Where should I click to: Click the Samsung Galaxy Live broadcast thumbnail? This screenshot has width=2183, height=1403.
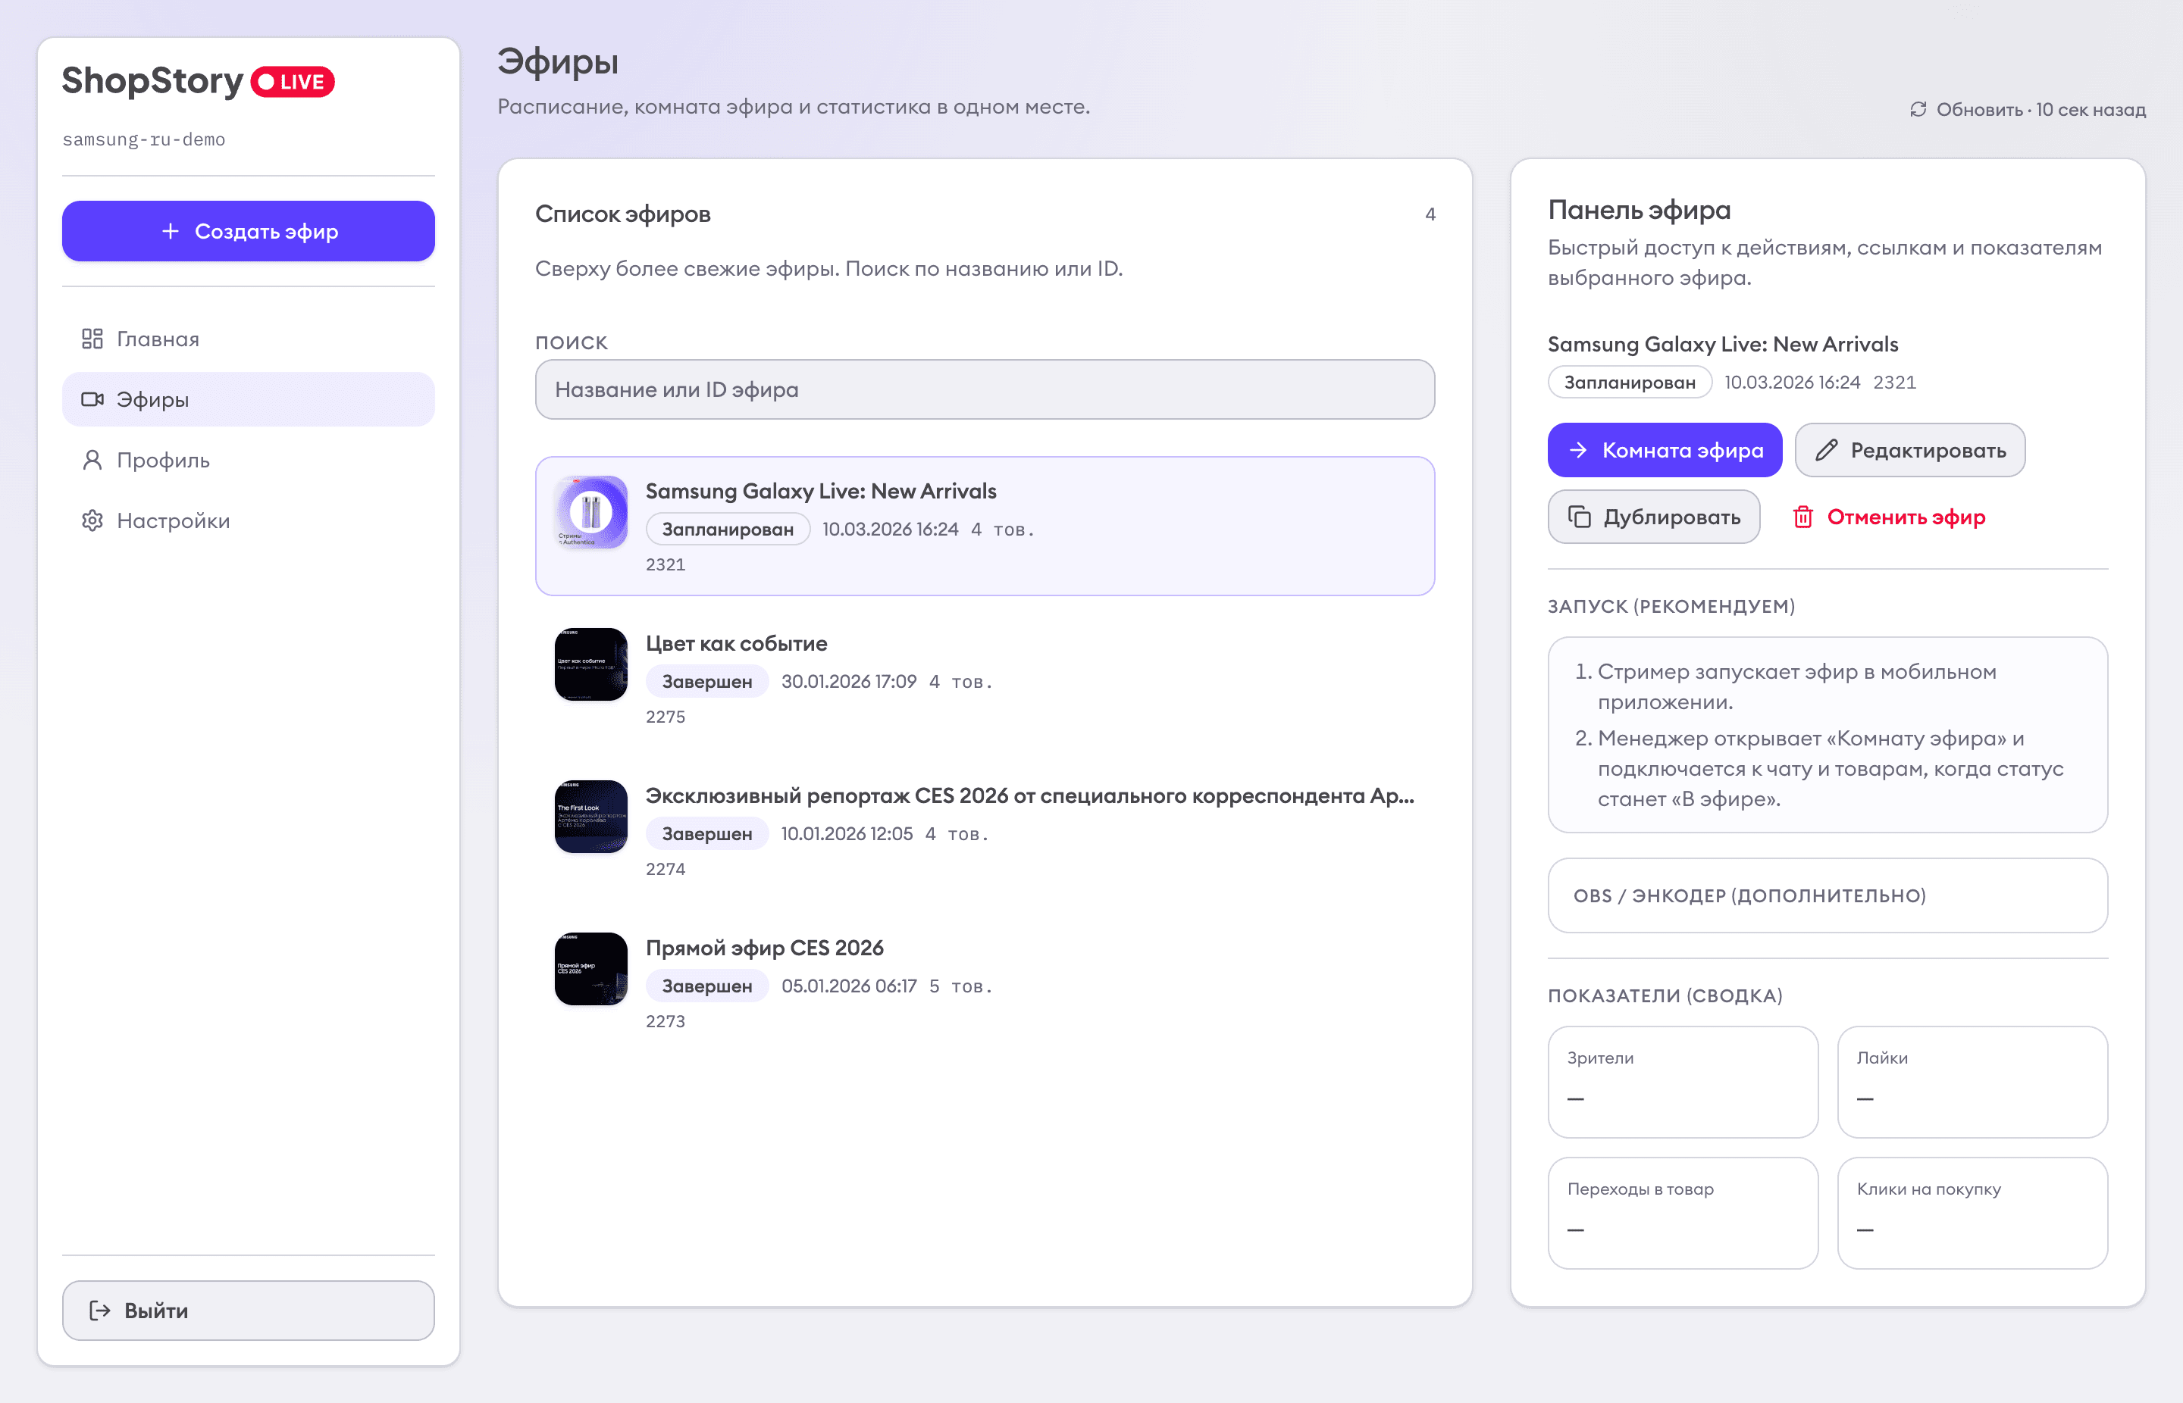(x=590, y=512)
